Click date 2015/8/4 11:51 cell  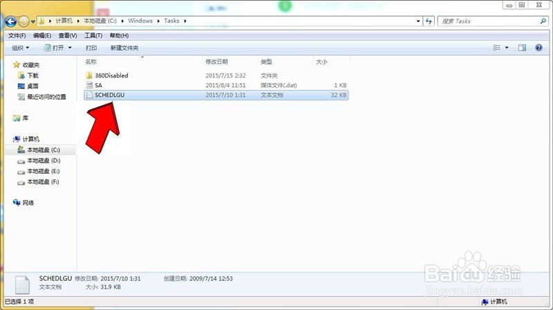(x=226, y=85)
